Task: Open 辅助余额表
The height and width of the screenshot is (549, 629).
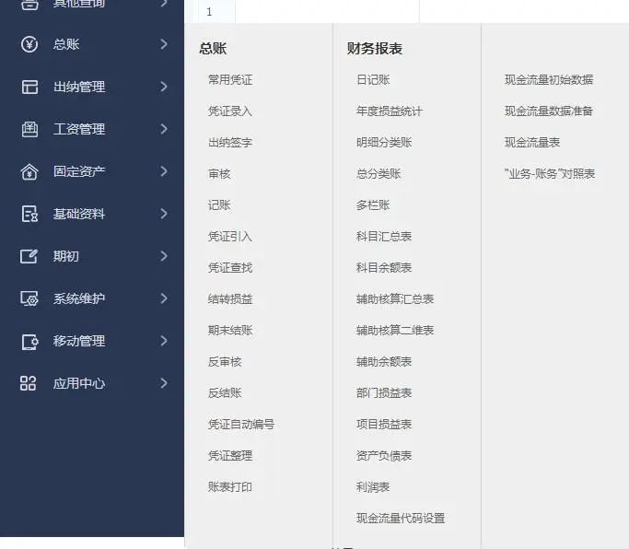Action: (x=384, y=362)
